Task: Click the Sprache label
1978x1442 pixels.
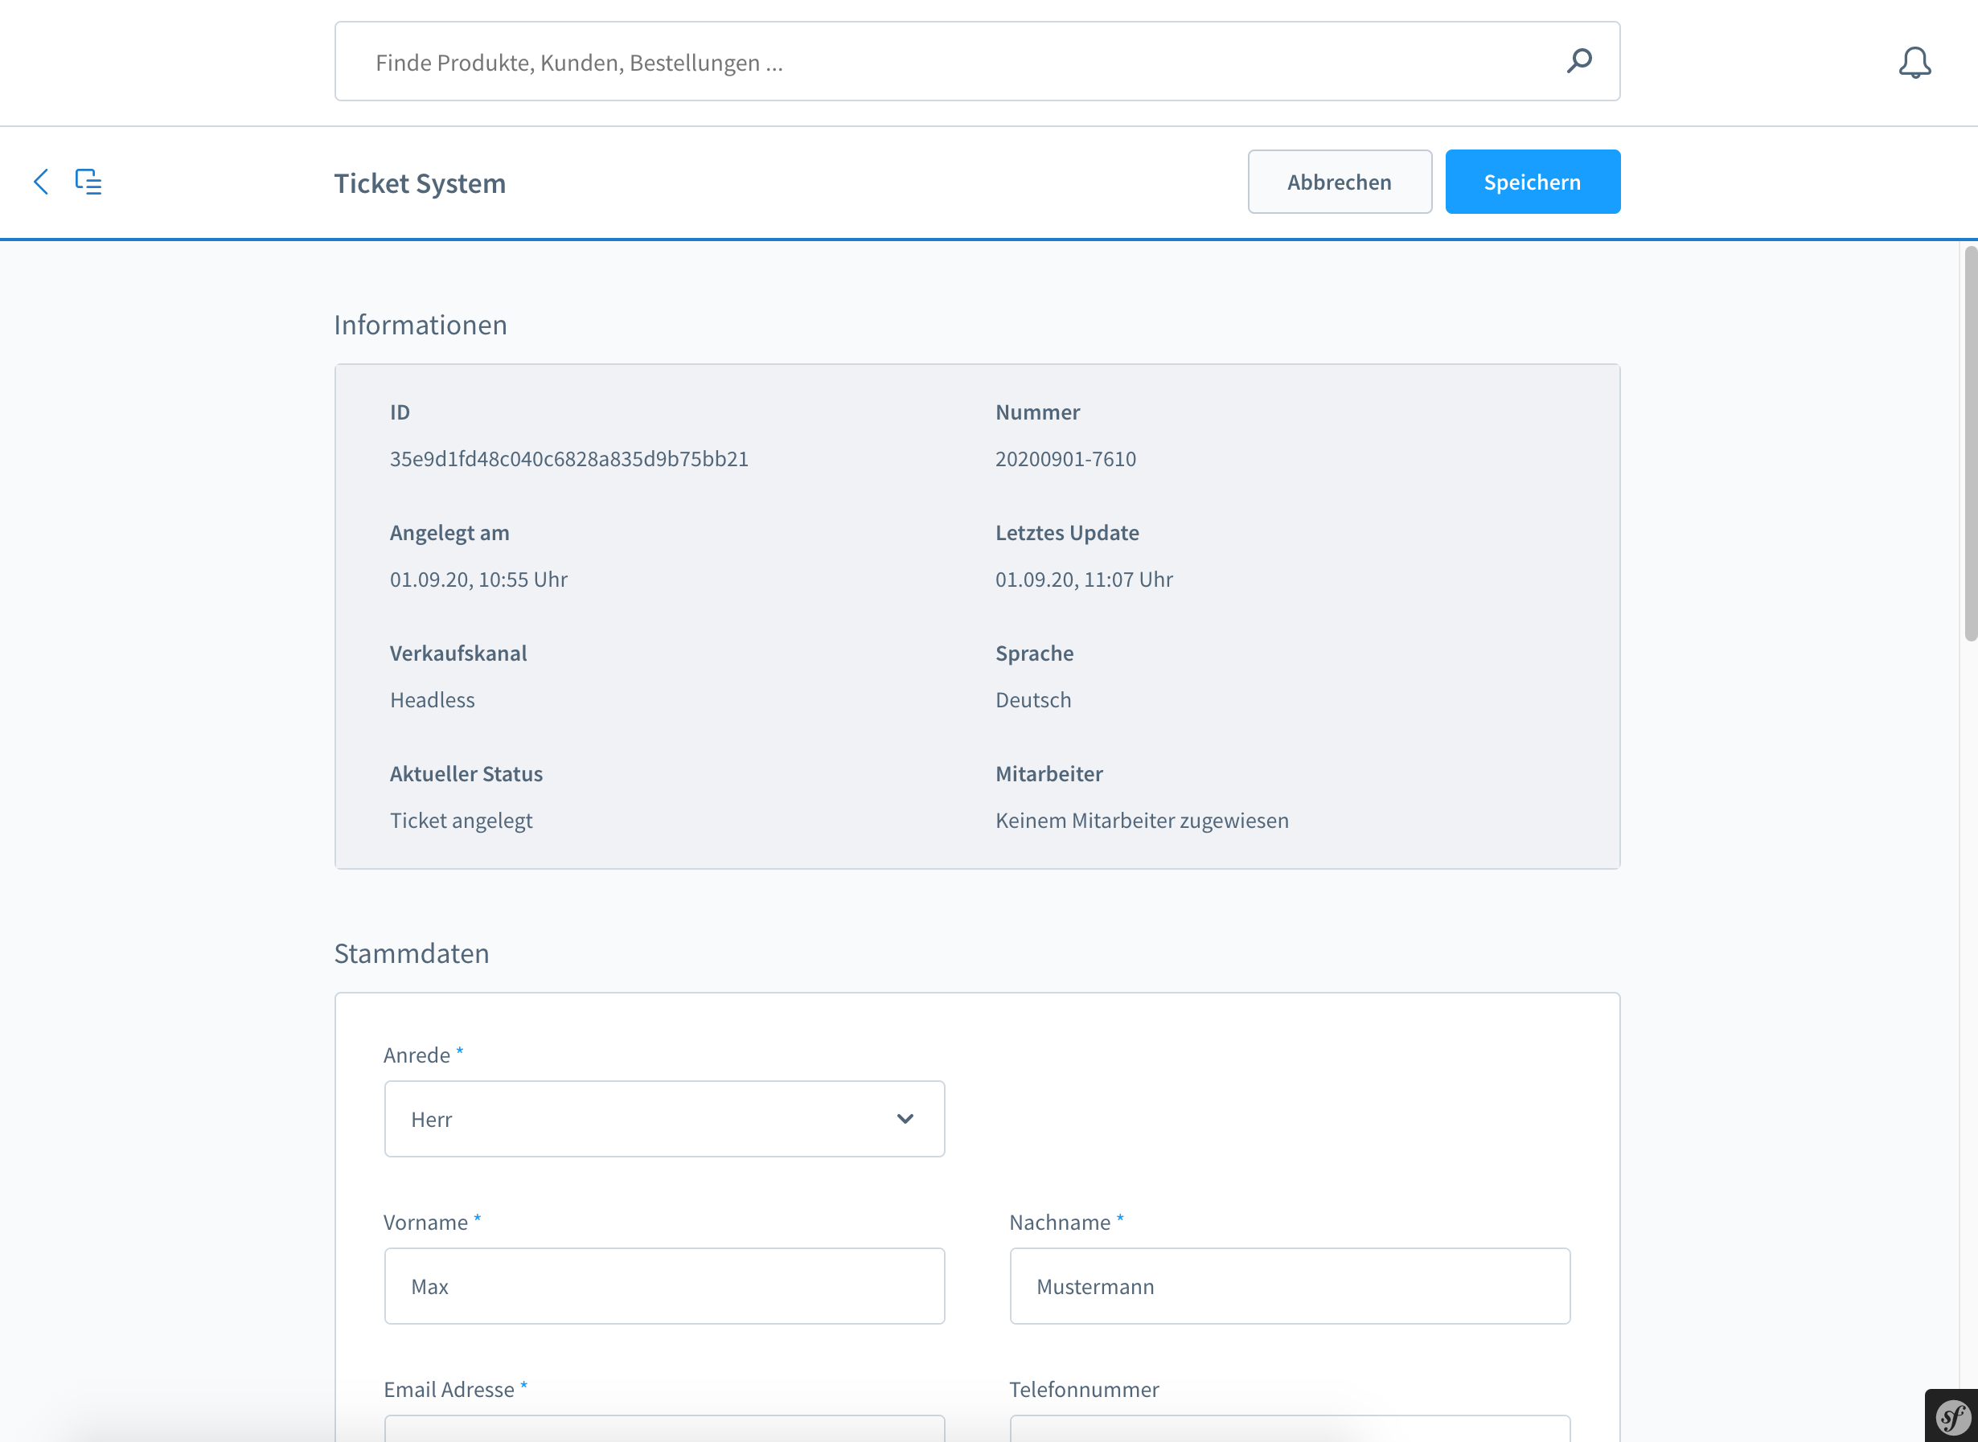Action: click(1035, 653)
